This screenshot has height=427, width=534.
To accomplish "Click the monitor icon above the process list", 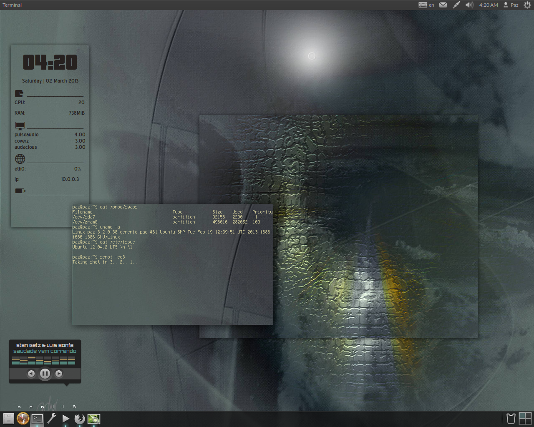I will tap(20, 126).
